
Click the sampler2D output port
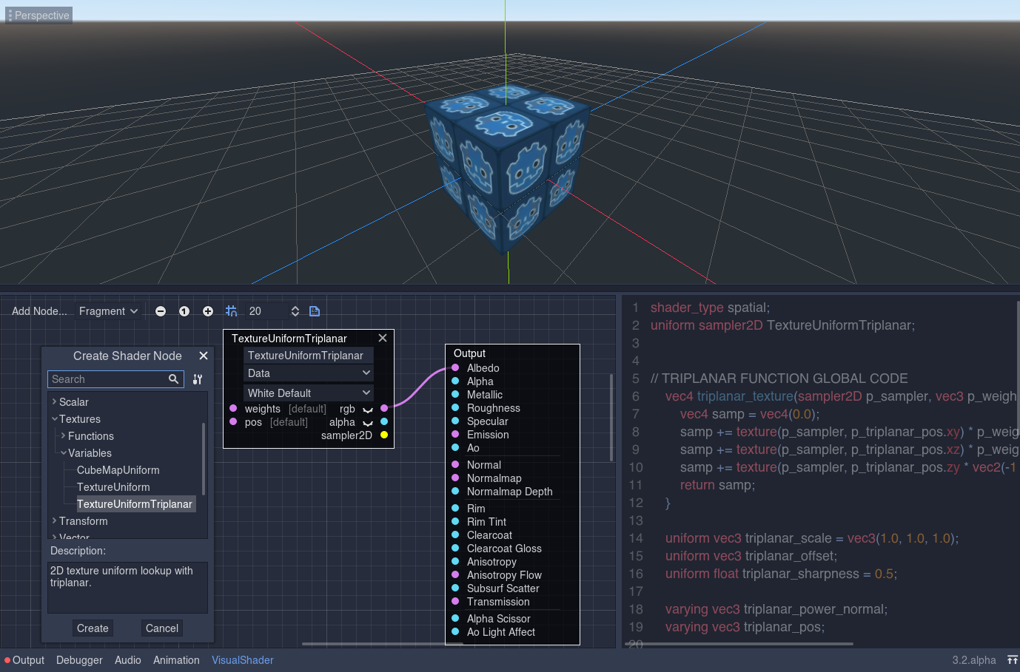pos(384,435)
